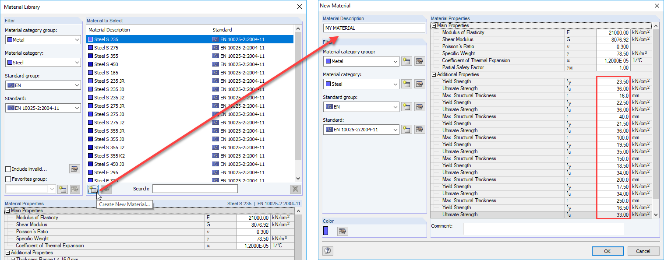Click the material list vertical scrollbar
664x260 pixels.
point(298,96)
